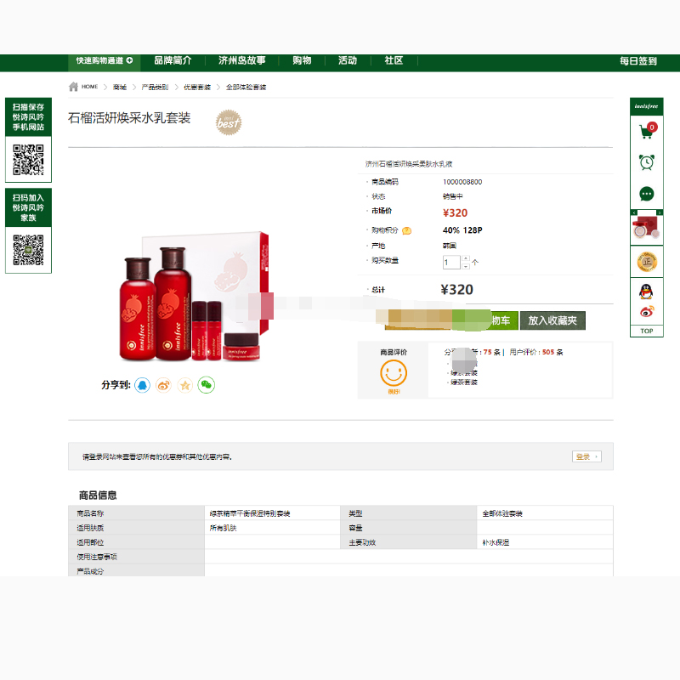Viewport: 680px width, 680px height.
Task: Click the best badge beside the product title
Action: (x=229, y=122)
